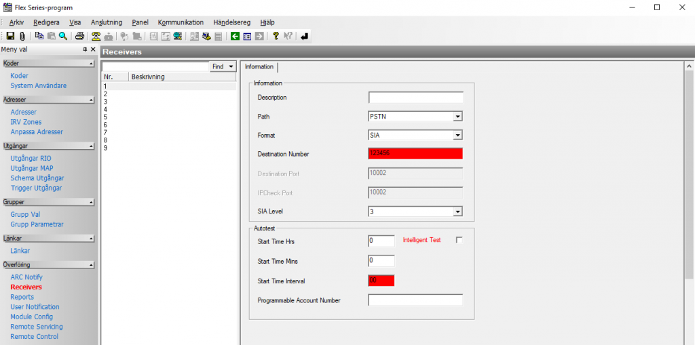
Task: Open the Kommunikation menu
Action: [181, 22]
